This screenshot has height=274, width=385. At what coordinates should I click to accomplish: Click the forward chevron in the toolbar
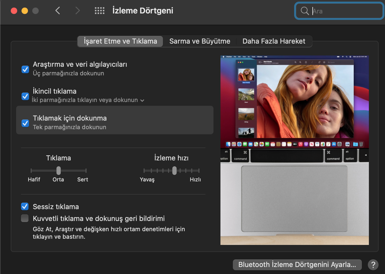(77, 11)
